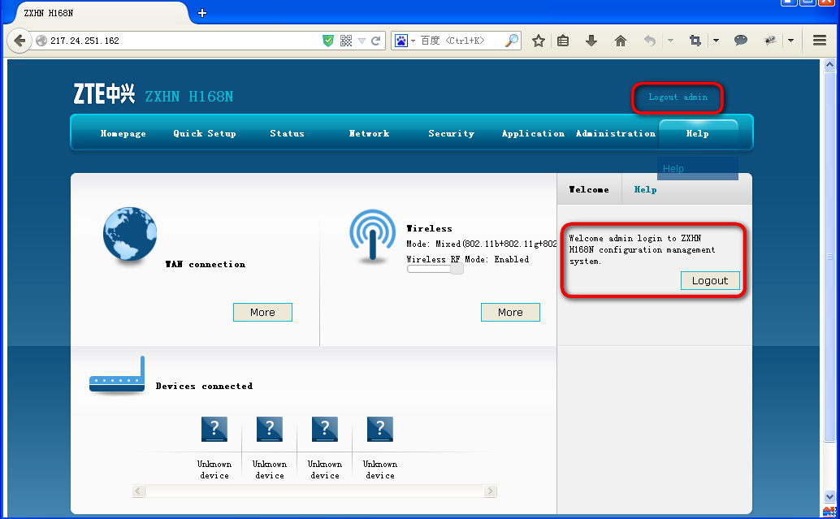Open the Help menu in navigation bar

(698, 133)
